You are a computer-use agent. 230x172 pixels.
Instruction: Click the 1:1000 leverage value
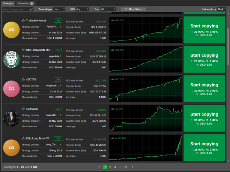tap(102, 97)
